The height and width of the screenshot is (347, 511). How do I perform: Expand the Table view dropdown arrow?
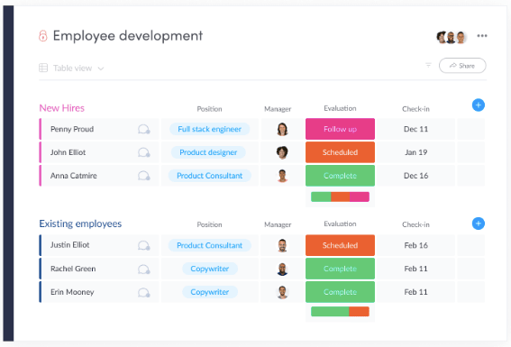tap(101, 68)
